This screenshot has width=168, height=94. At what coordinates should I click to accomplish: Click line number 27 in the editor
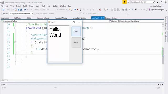tap(8, 49)
